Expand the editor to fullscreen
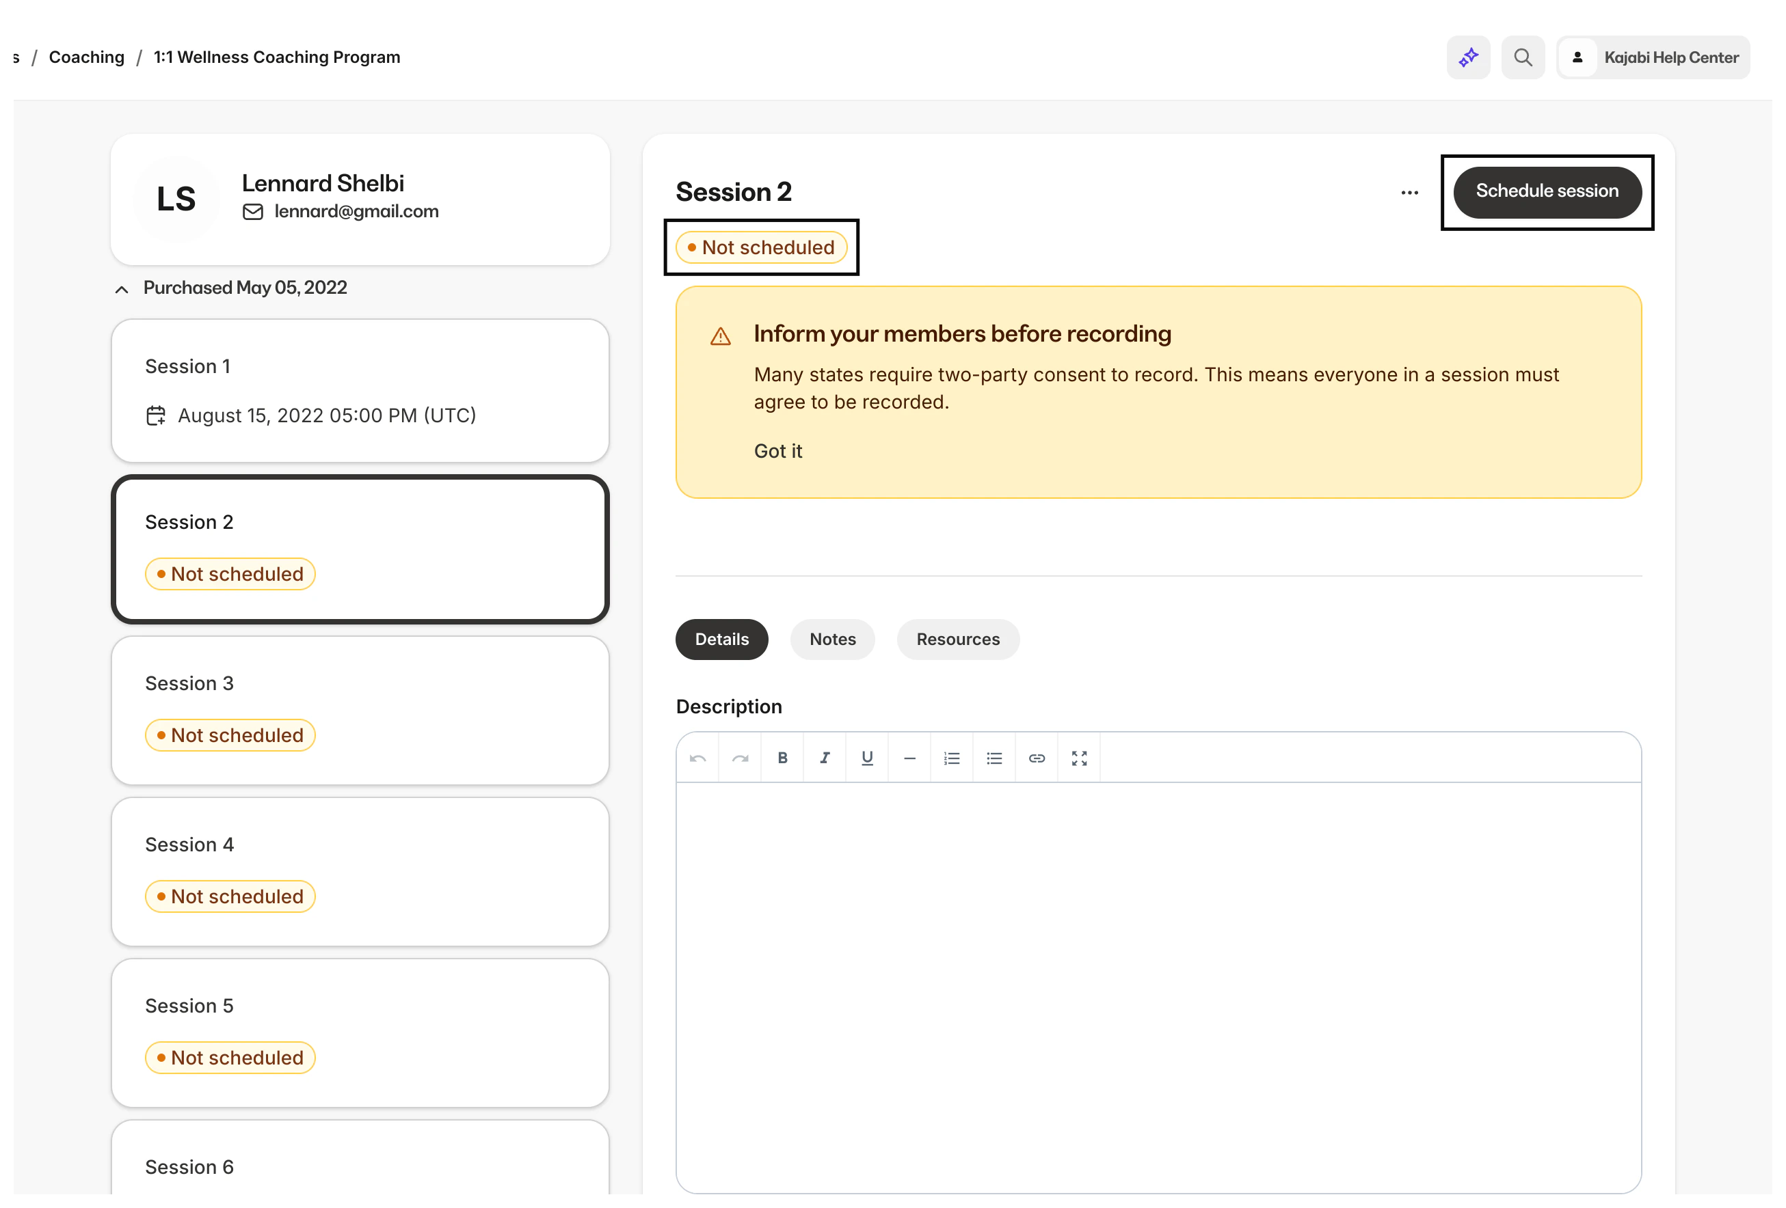 (x=1079, y=758)
